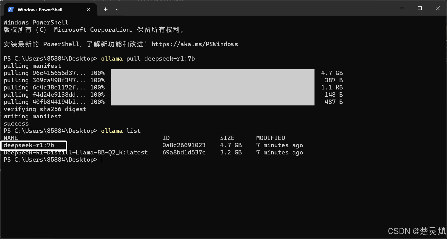This screenshot has height=239, width=447.
Task: Click the DeepSeek-R1-Distill-Llama-8B-Q2_K:latest model name
Action: click(x=76, y=152)
